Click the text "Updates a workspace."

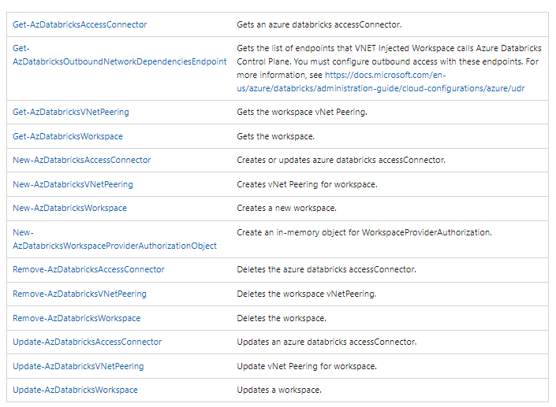(x=279, y=390)
